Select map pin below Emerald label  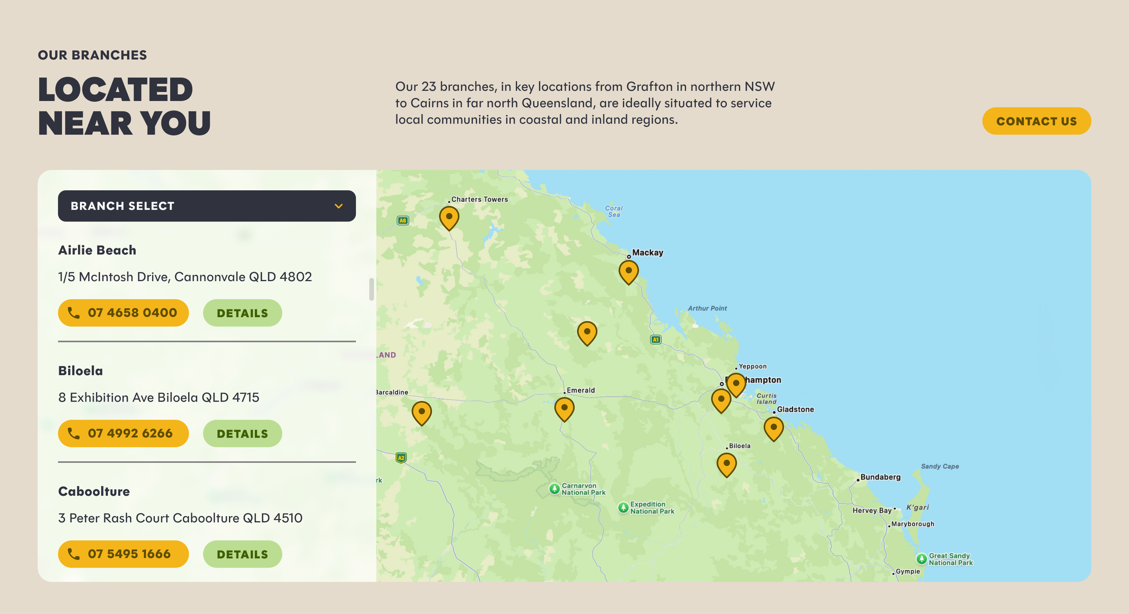(564, 408)
